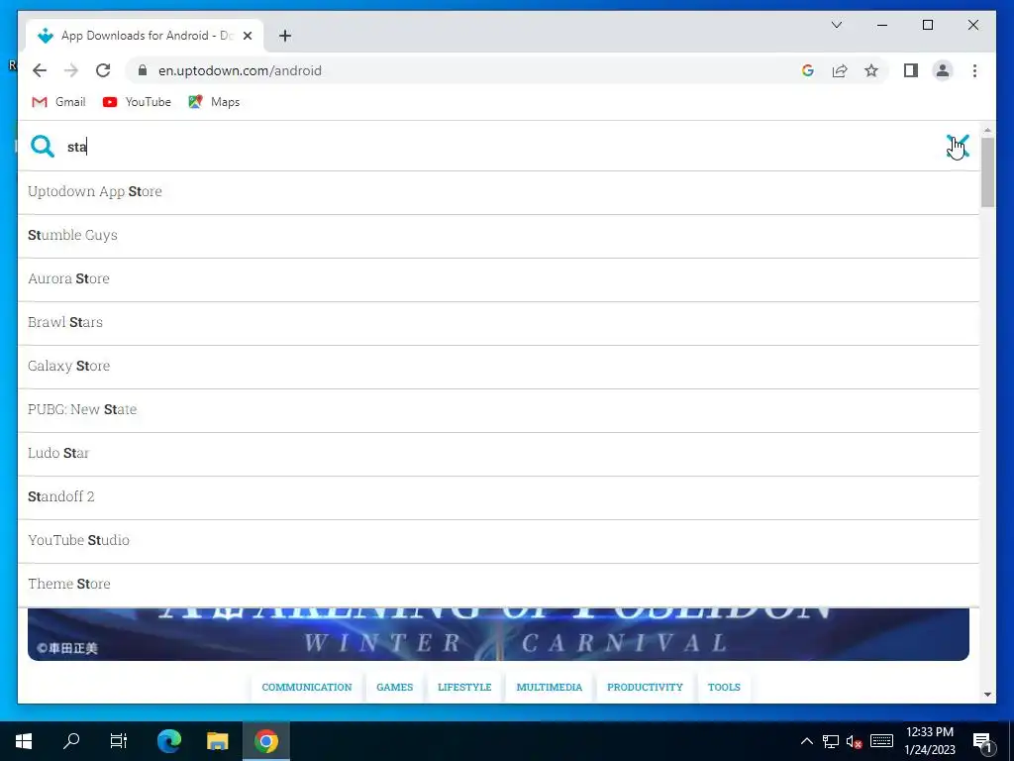The image size is (1014, 761).
Task: Open the Maps bookmark
Action: (x=214, y=102)
